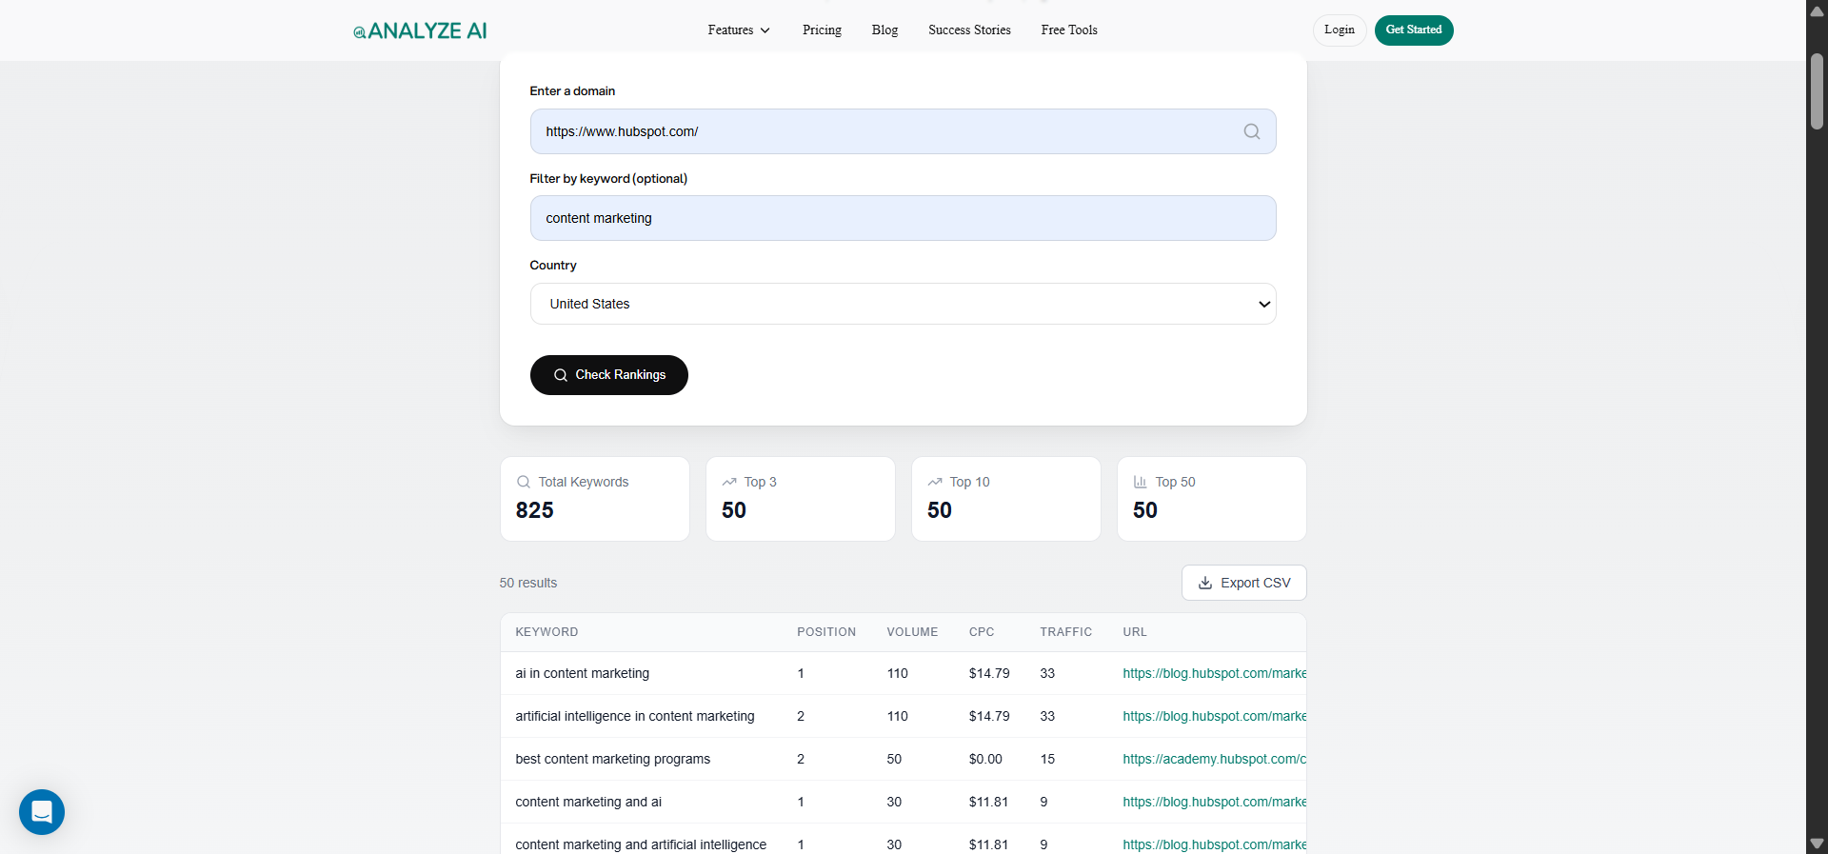Open the Blog page
The width and height of the screenshot is (1828, 854).
pyautogui.click(x=884, y=30)
